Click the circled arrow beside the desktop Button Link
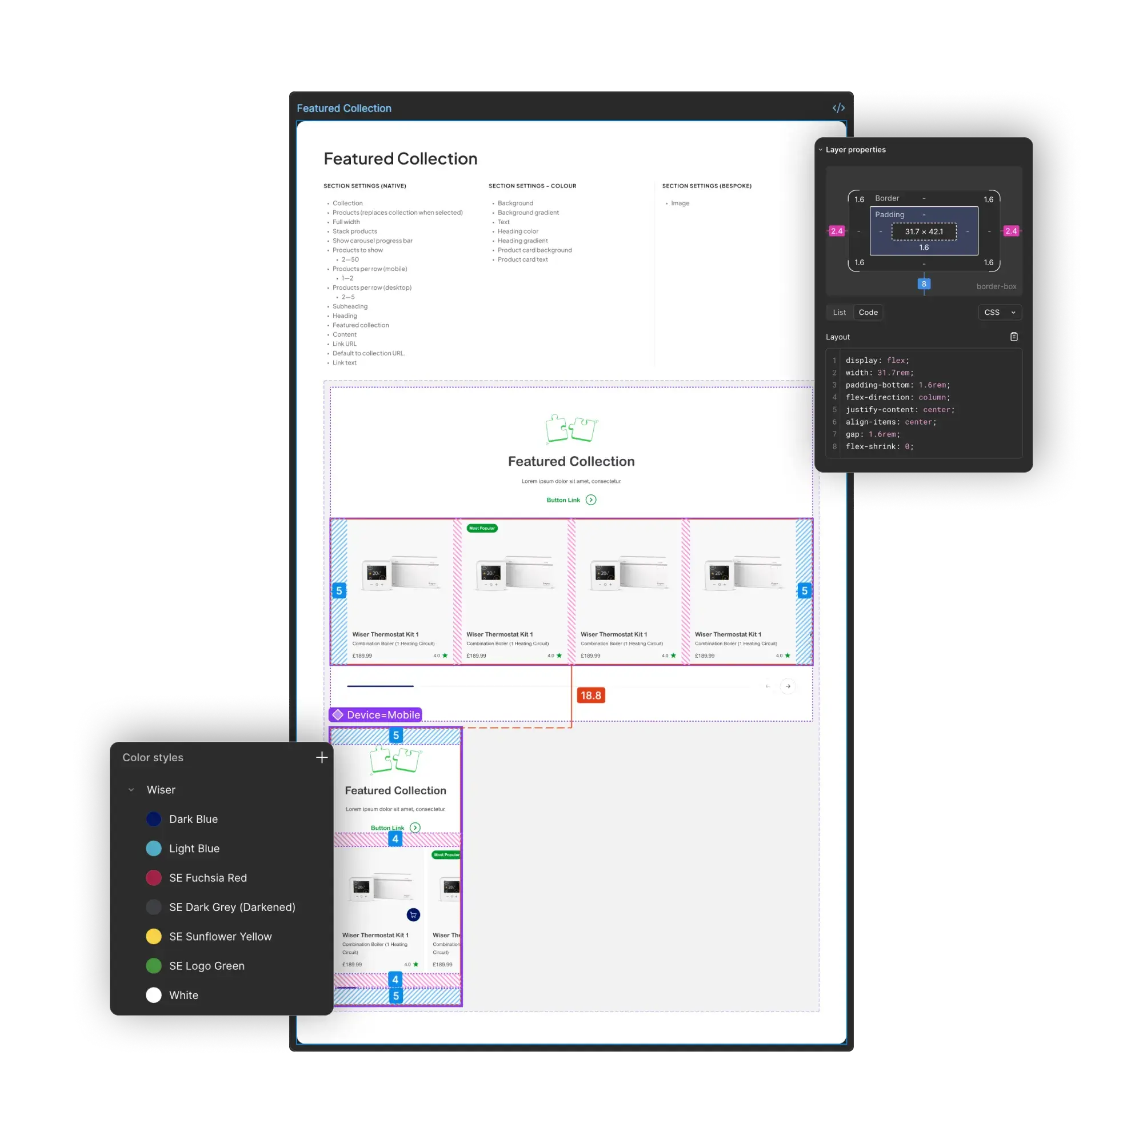Image resolution: width=1143 pixels, height=1143 pixels. point(590,500)
